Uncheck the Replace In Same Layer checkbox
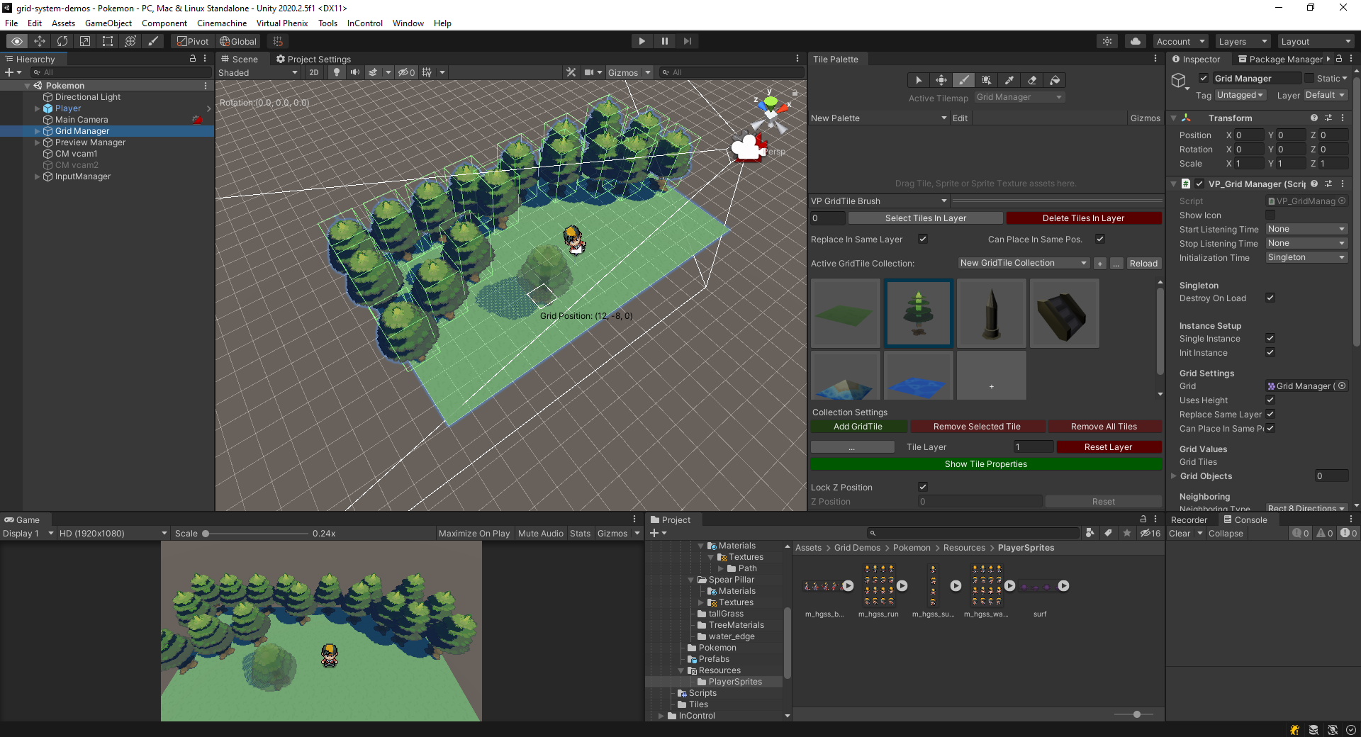The image size is (1361, 737). tap(923, 239)
